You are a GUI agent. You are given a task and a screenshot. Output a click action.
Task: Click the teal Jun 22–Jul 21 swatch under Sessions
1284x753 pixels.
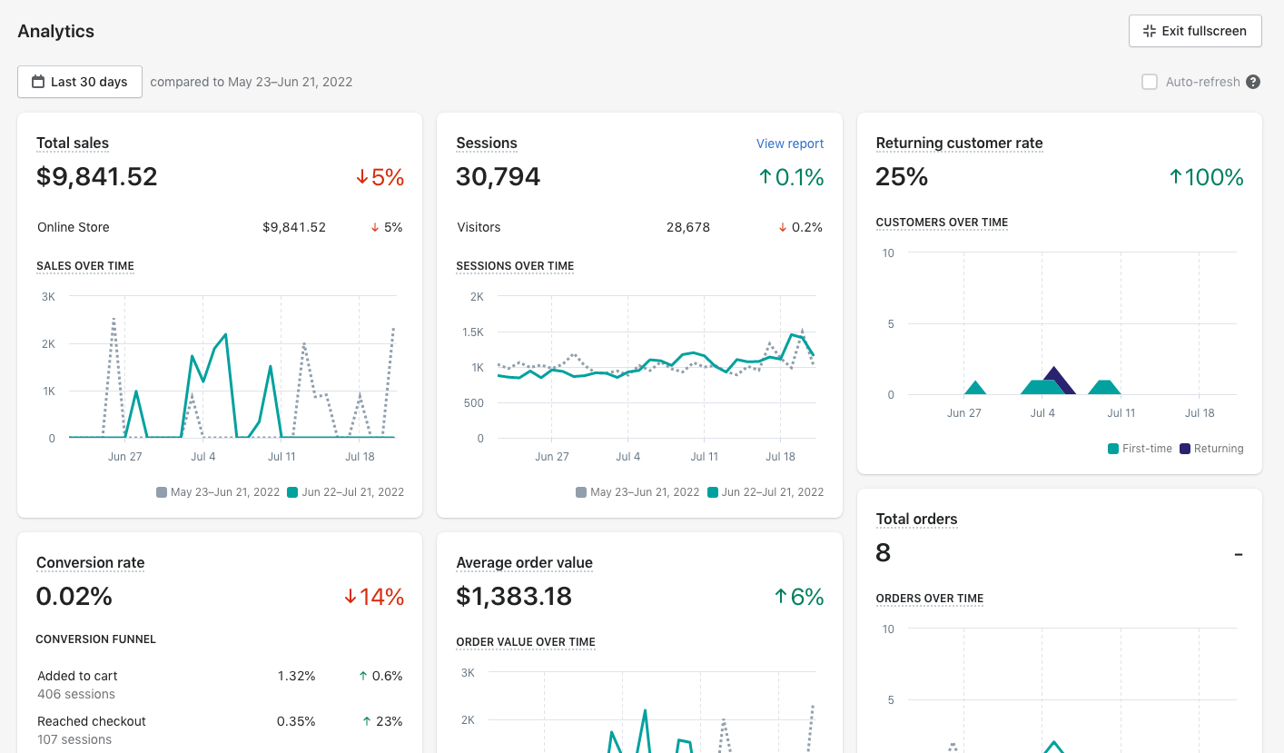[x=712, y=492]
